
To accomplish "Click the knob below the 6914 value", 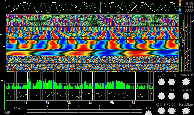I will point(162,82).
